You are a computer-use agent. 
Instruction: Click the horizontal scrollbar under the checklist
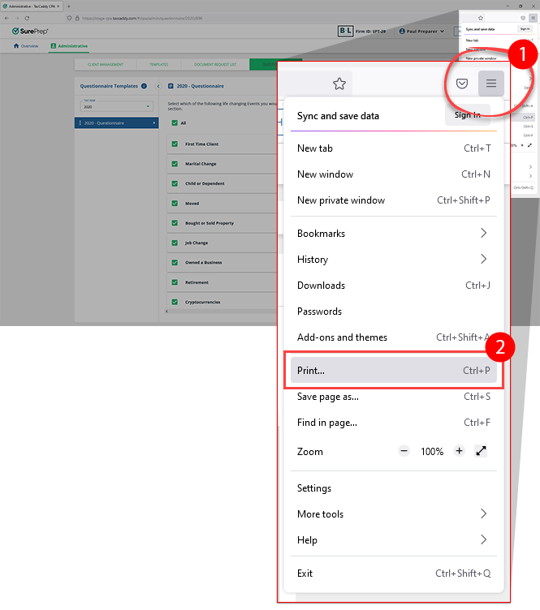[221, 311]
